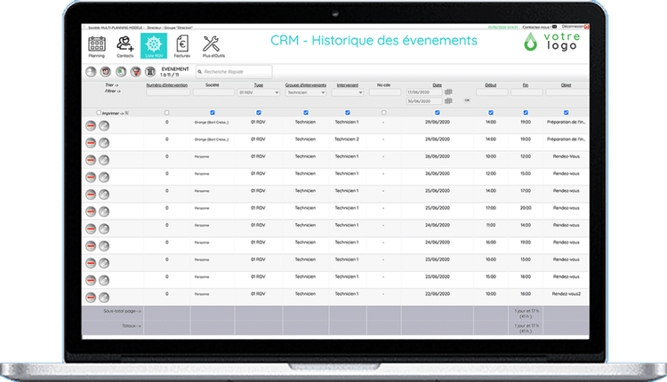Delete the 26/06/2020 12:00 to 15:00 appointment
The height and width of the screenshot is (382, 667).
coord(91,177)
